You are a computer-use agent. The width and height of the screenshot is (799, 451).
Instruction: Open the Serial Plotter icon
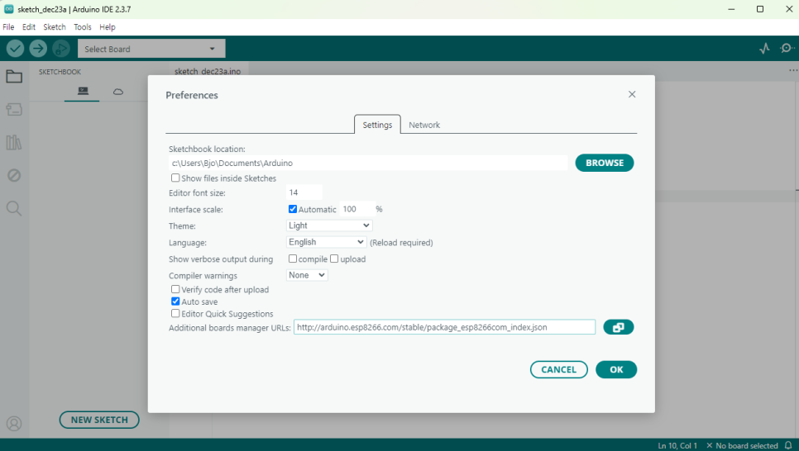point(764,49)
